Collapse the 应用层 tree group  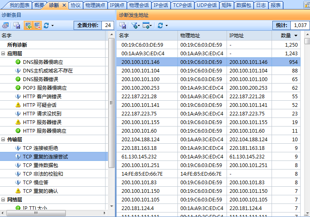[x=3, y=53]
